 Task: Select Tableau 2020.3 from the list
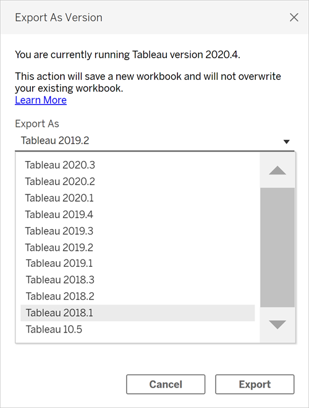coord(138,165)
